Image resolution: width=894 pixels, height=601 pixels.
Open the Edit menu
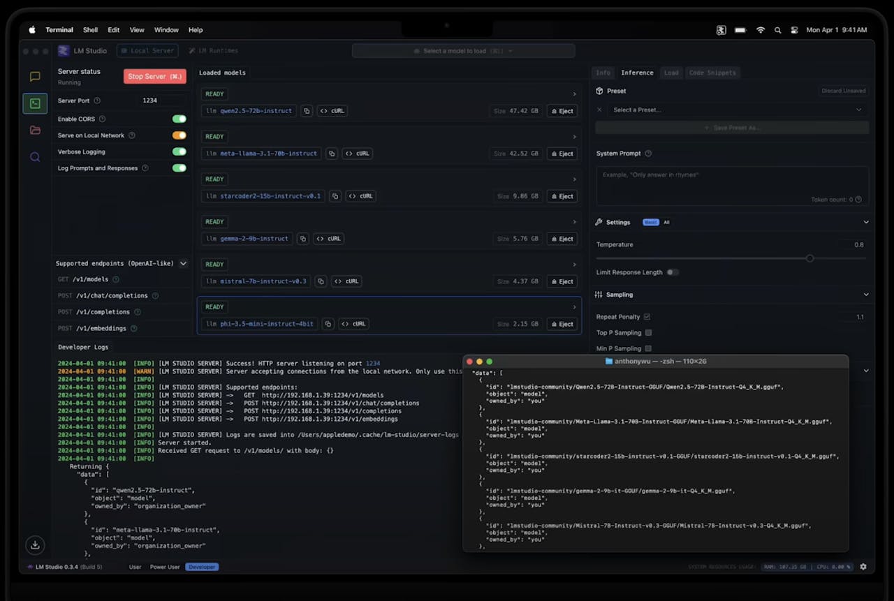(x=113, y=30)
